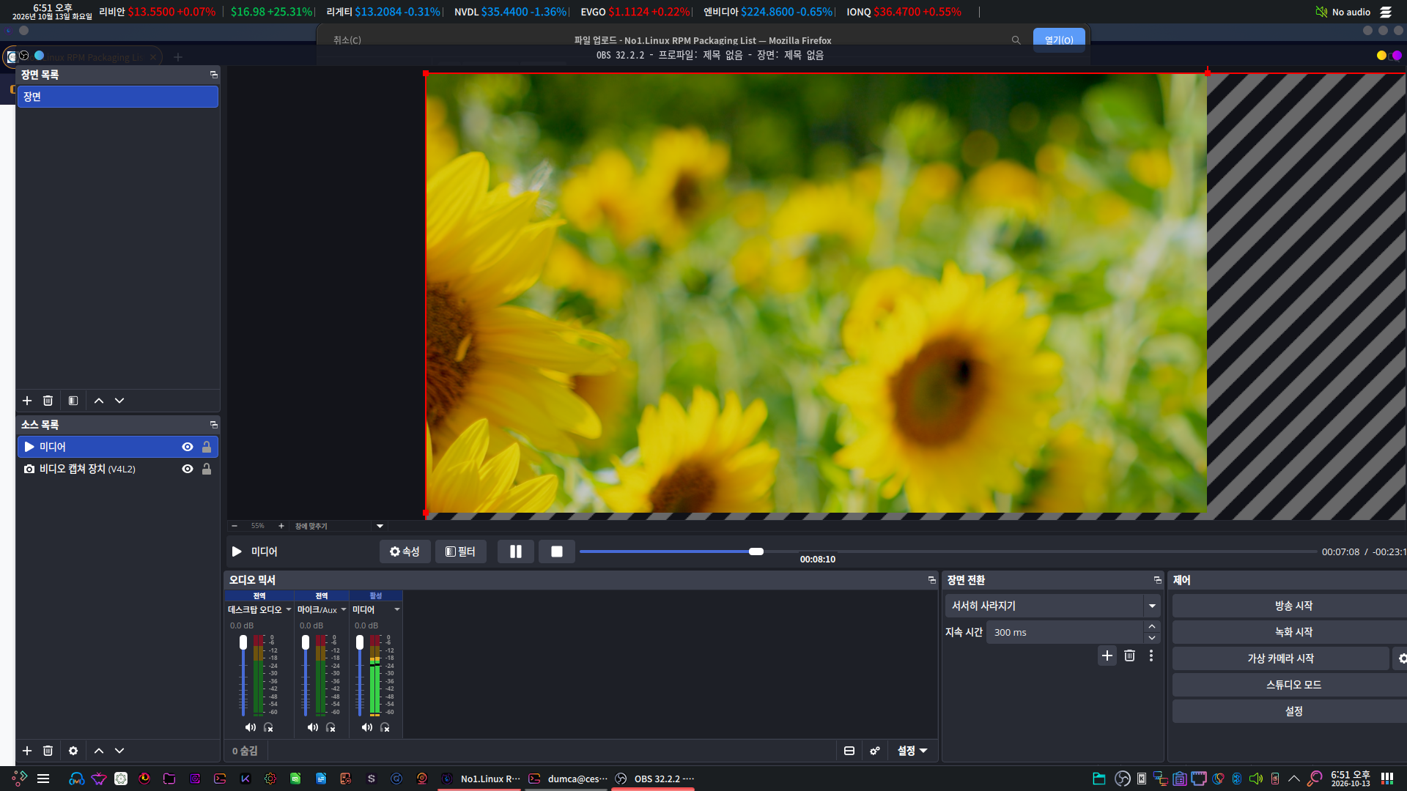Viewport: 1407px width, 791px height.
Task: Mute the 마이크/Aux channel
Action: [313, 727]
